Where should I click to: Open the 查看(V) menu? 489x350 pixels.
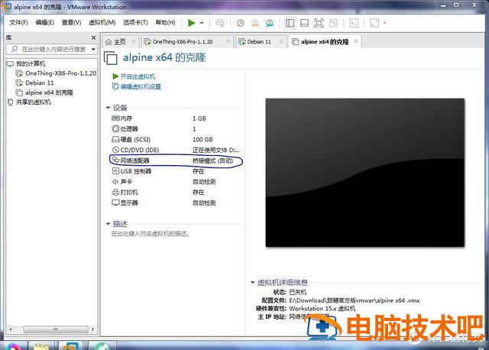tap(71, 22)
